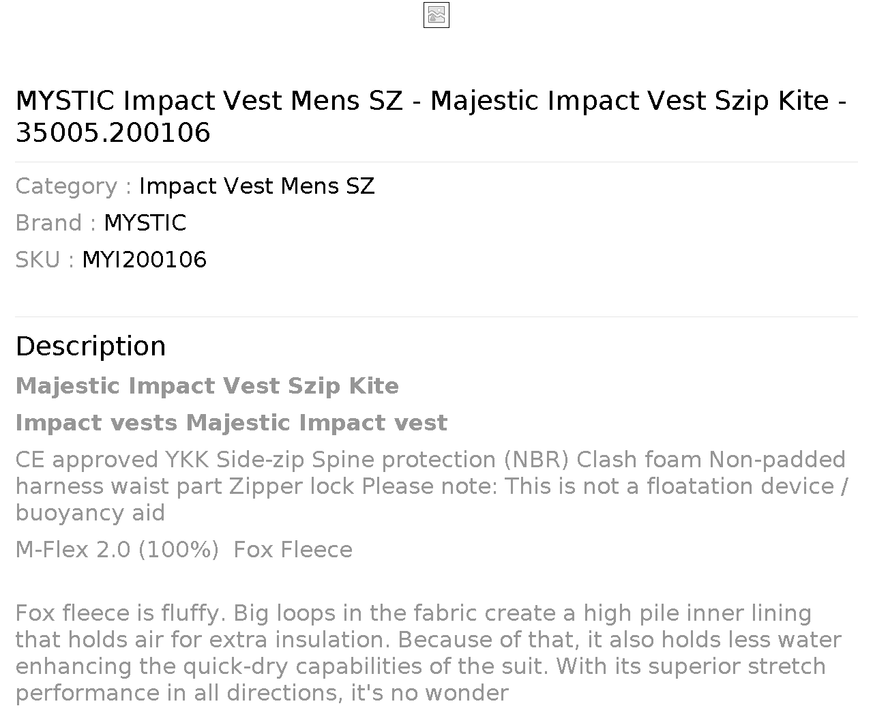The height and width of the screenshot is (721, 873).
Task: Click the buoyancy aid text in the description
Action: click(x=90, y=513)
